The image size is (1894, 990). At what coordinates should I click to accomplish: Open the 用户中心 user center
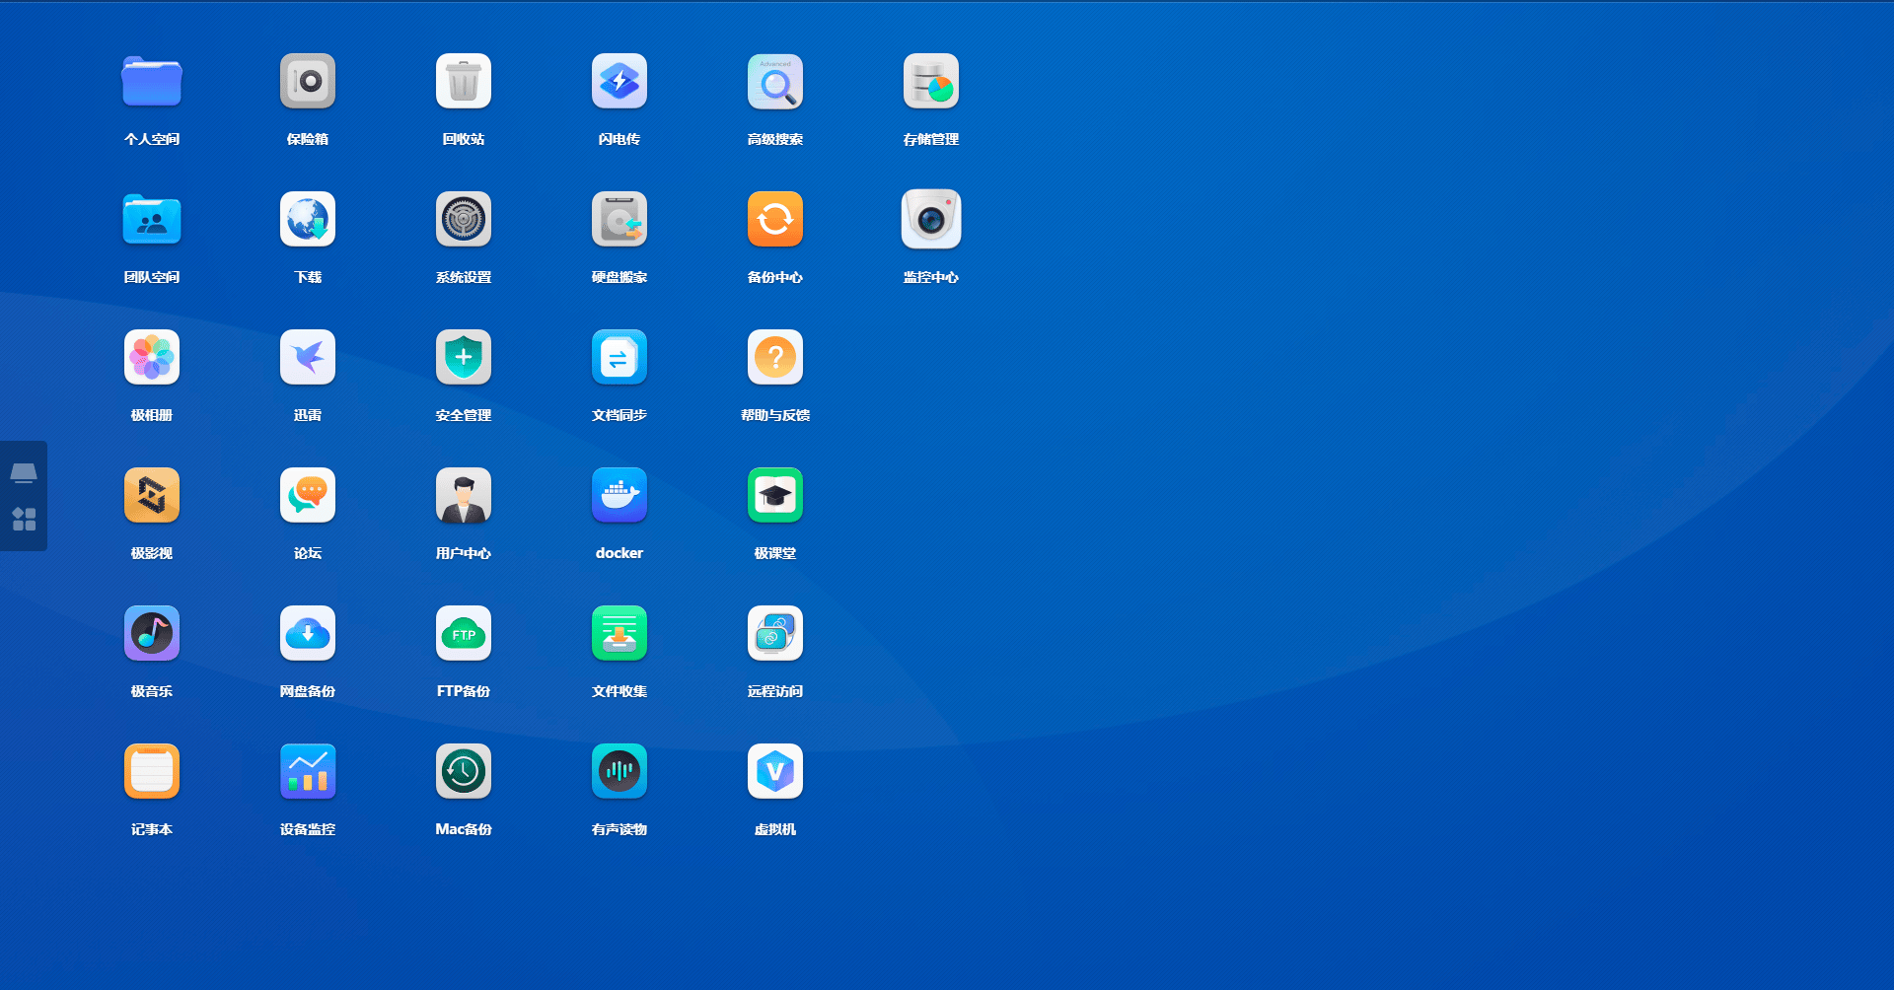(x=464, y=495)
